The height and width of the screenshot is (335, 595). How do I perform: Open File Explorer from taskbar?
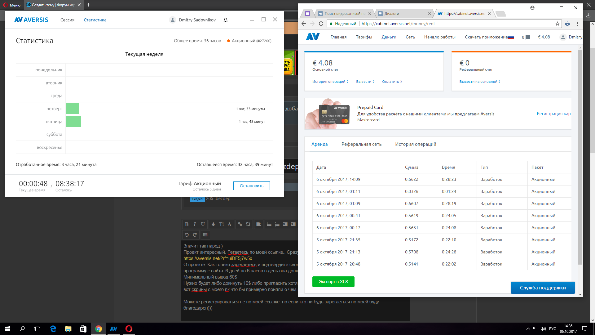pyautogui.click(x=68, y=329)
